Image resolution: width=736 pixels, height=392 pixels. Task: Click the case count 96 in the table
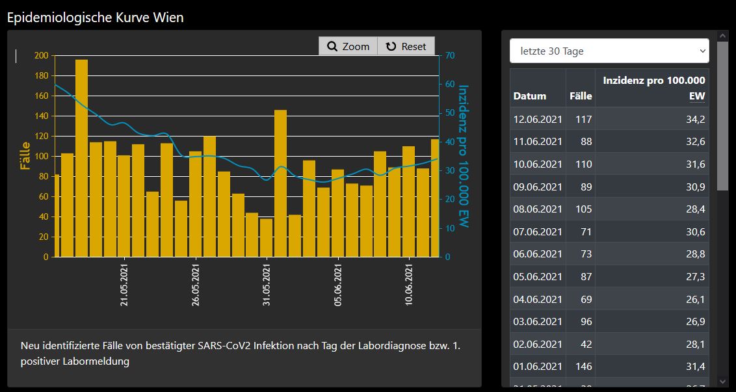tap(586, 321)
